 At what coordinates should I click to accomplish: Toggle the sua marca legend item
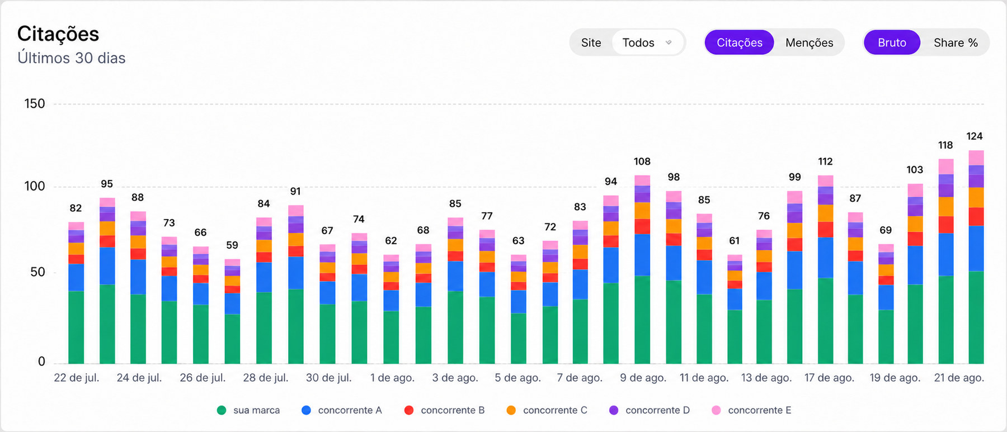[x=248, y=410]
